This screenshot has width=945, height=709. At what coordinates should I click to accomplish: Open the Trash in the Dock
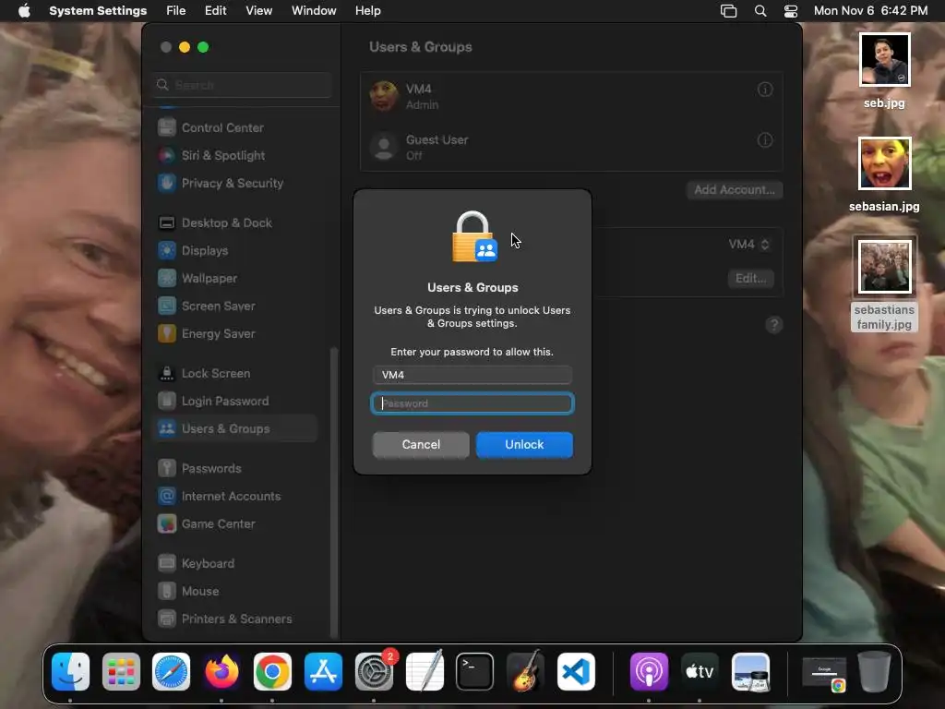[875, 672]
